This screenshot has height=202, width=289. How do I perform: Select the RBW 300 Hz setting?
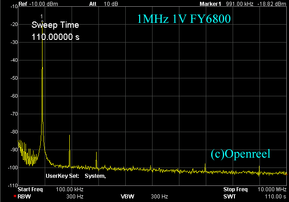point(51,197)
